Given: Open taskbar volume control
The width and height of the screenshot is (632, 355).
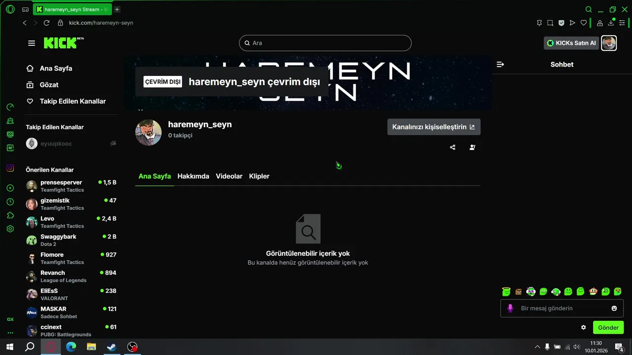Looking at the screenshot, I should [576, 347].
